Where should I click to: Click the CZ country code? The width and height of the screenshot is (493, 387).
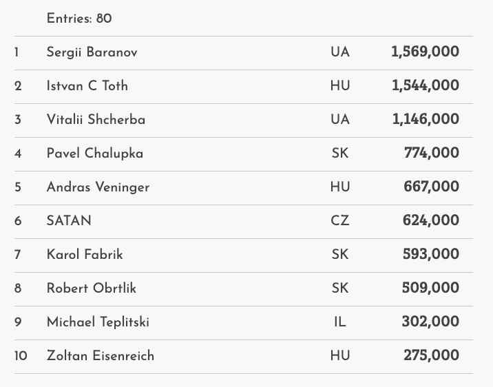coord(340,221)
